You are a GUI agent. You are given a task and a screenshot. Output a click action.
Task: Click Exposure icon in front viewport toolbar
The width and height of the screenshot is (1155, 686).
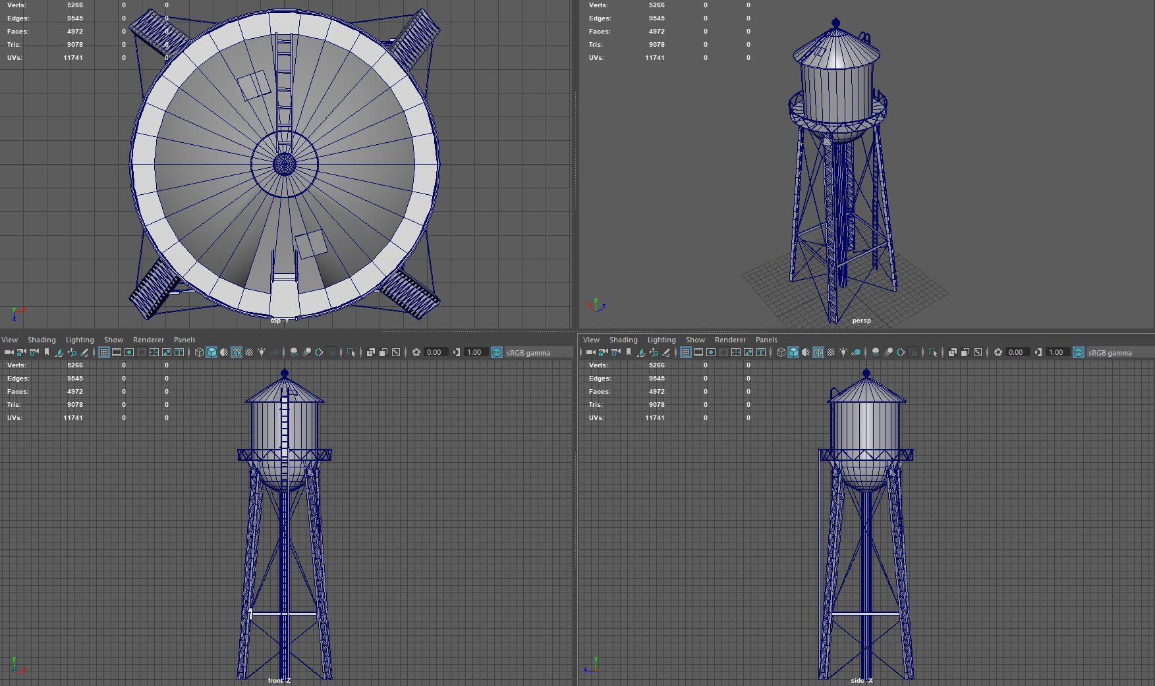pos(416,352)
